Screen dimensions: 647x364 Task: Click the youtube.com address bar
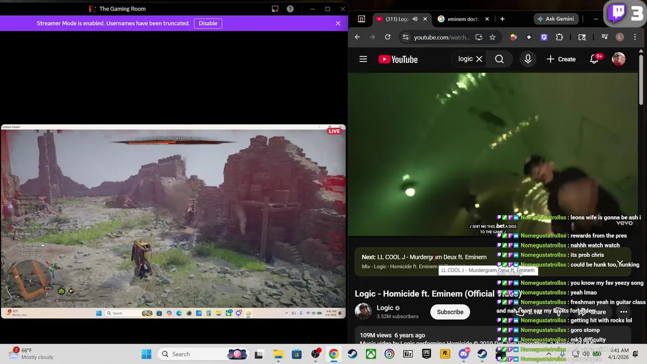coord(442,37)
